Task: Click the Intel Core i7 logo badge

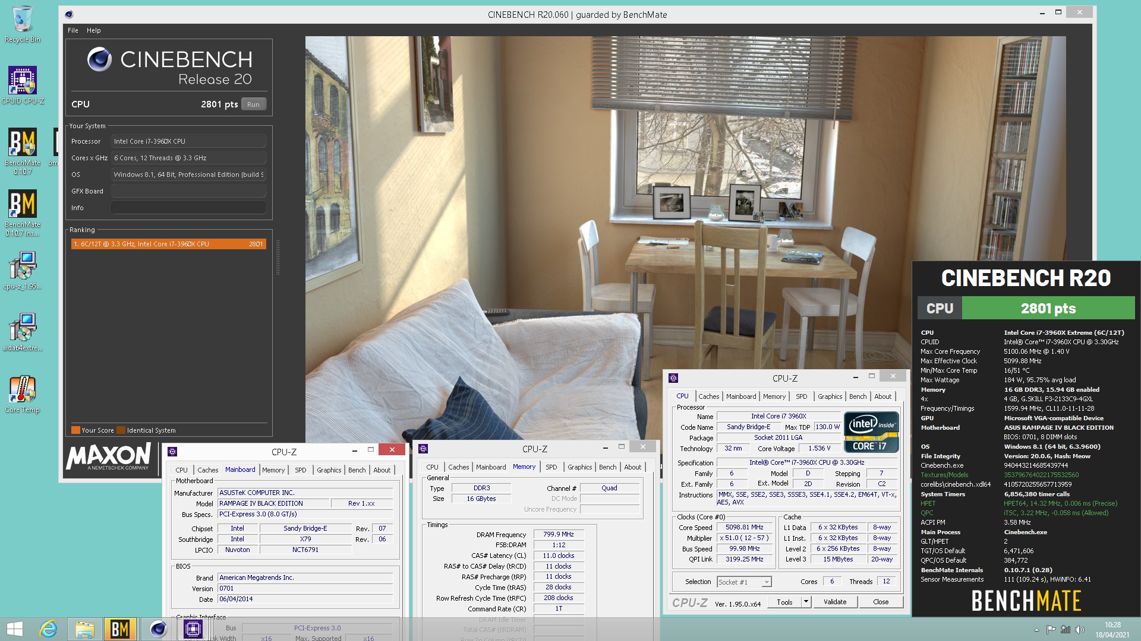Action: [x=871, y=432]
